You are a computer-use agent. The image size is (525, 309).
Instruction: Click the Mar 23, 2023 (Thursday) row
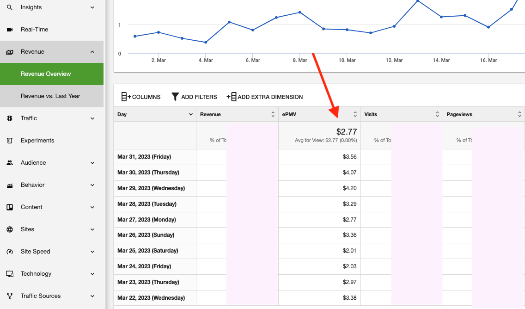(x=319, y=282)
